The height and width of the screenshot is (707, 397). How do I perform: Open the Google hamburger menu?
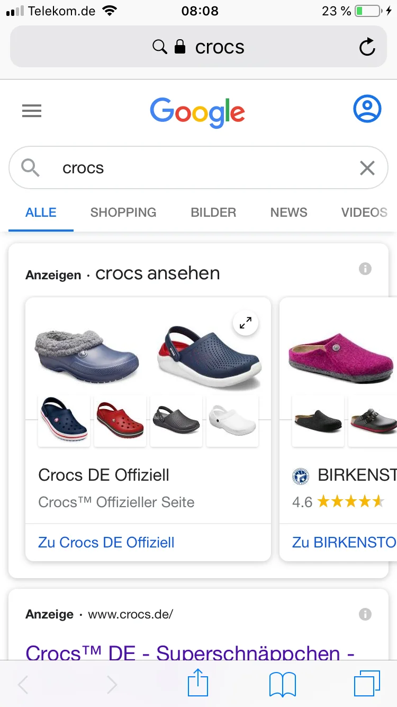pyautogui.click(x=32, y=111)
